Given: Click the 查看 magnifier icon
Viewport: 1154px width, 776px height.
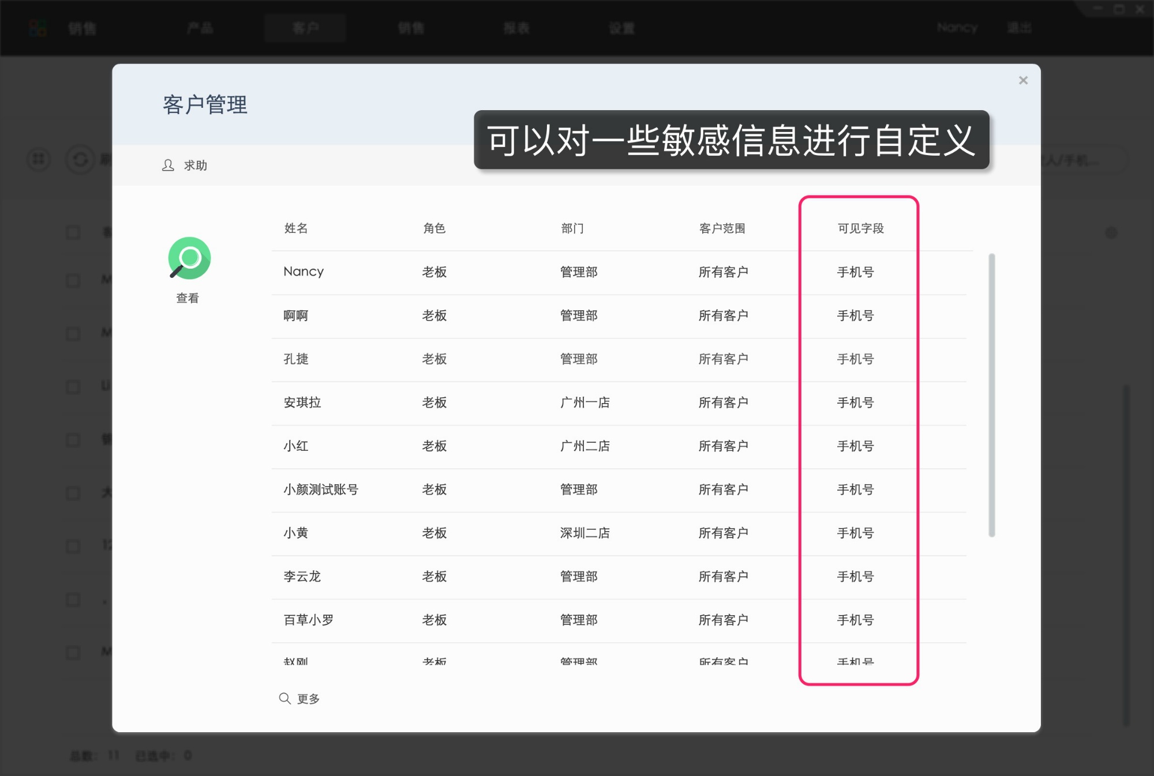Looking at the screenshot, I should [x=189, y=258].
